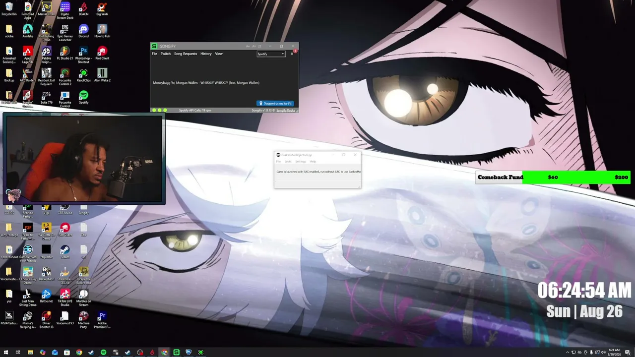Select the Riot Client icon near Photoshop
635x357 pixels.
(102, 53)
